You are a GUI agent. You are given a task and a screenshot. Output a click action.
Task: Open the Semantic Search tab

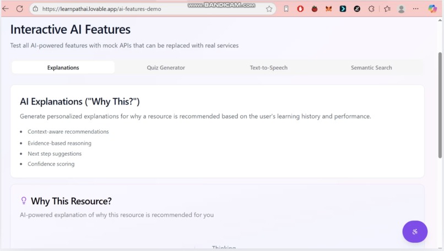pyautogui.click(x=371, y=68)
